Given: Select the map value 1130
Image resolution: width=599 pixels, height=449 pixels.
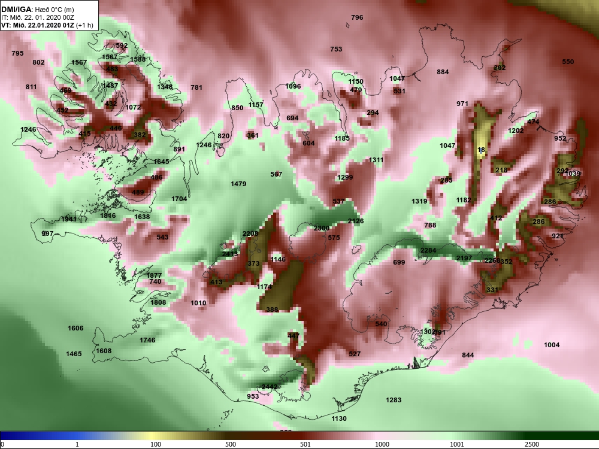Looking at the screenshot, I should 339,419.
